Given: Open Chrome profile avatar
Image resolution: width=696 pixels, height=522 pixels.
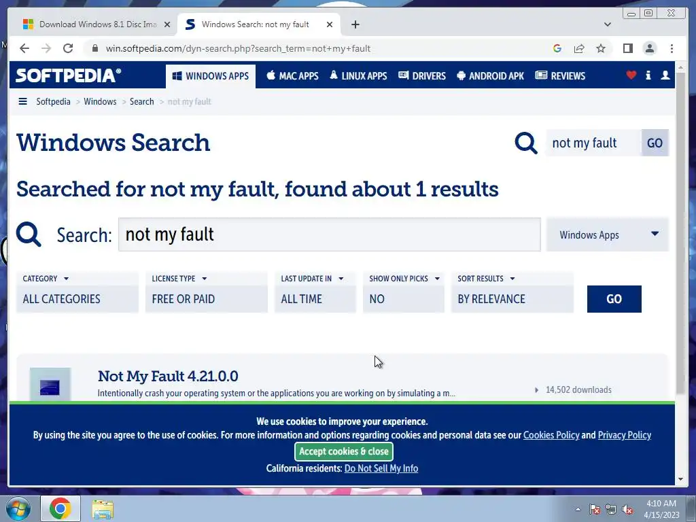Looking at the screenshot, I should tap(649, 48).
